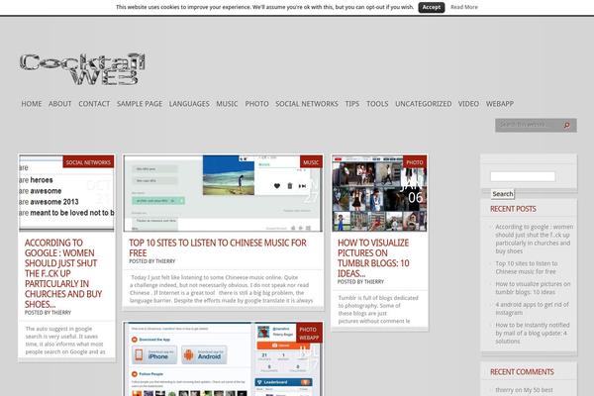Image resolution: width=594 pixels, height=396 pixels.
Task: Click 'Tumblr is full of blogs' excerpt
Action: pos(378,309)
